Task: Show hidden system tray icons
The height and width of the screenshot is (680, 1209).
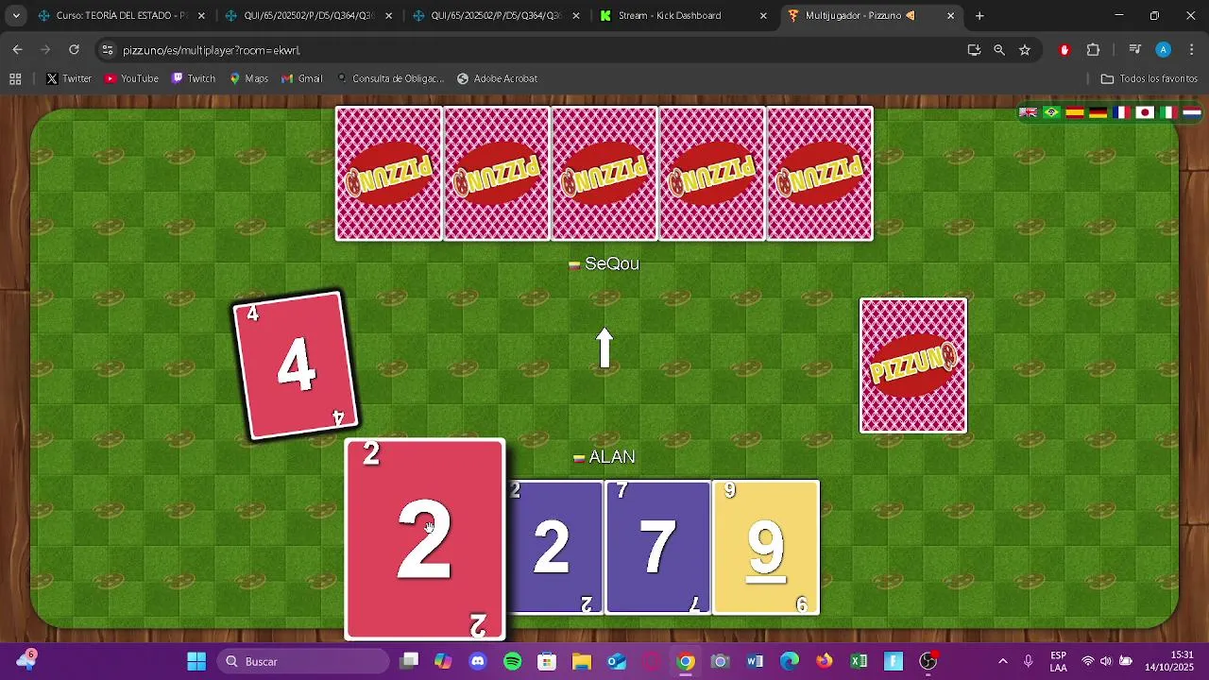Action: click(x=1002, y=661)
